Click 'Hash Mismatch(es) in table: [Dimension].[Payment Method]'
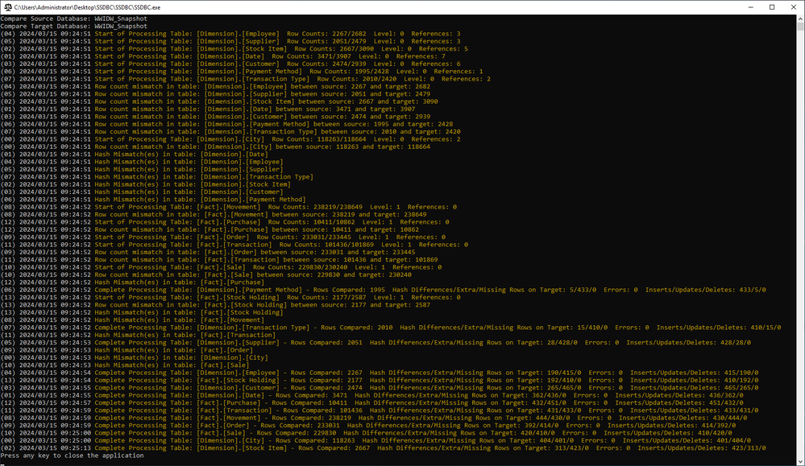 pyautogui.click(x=153, y=200)
